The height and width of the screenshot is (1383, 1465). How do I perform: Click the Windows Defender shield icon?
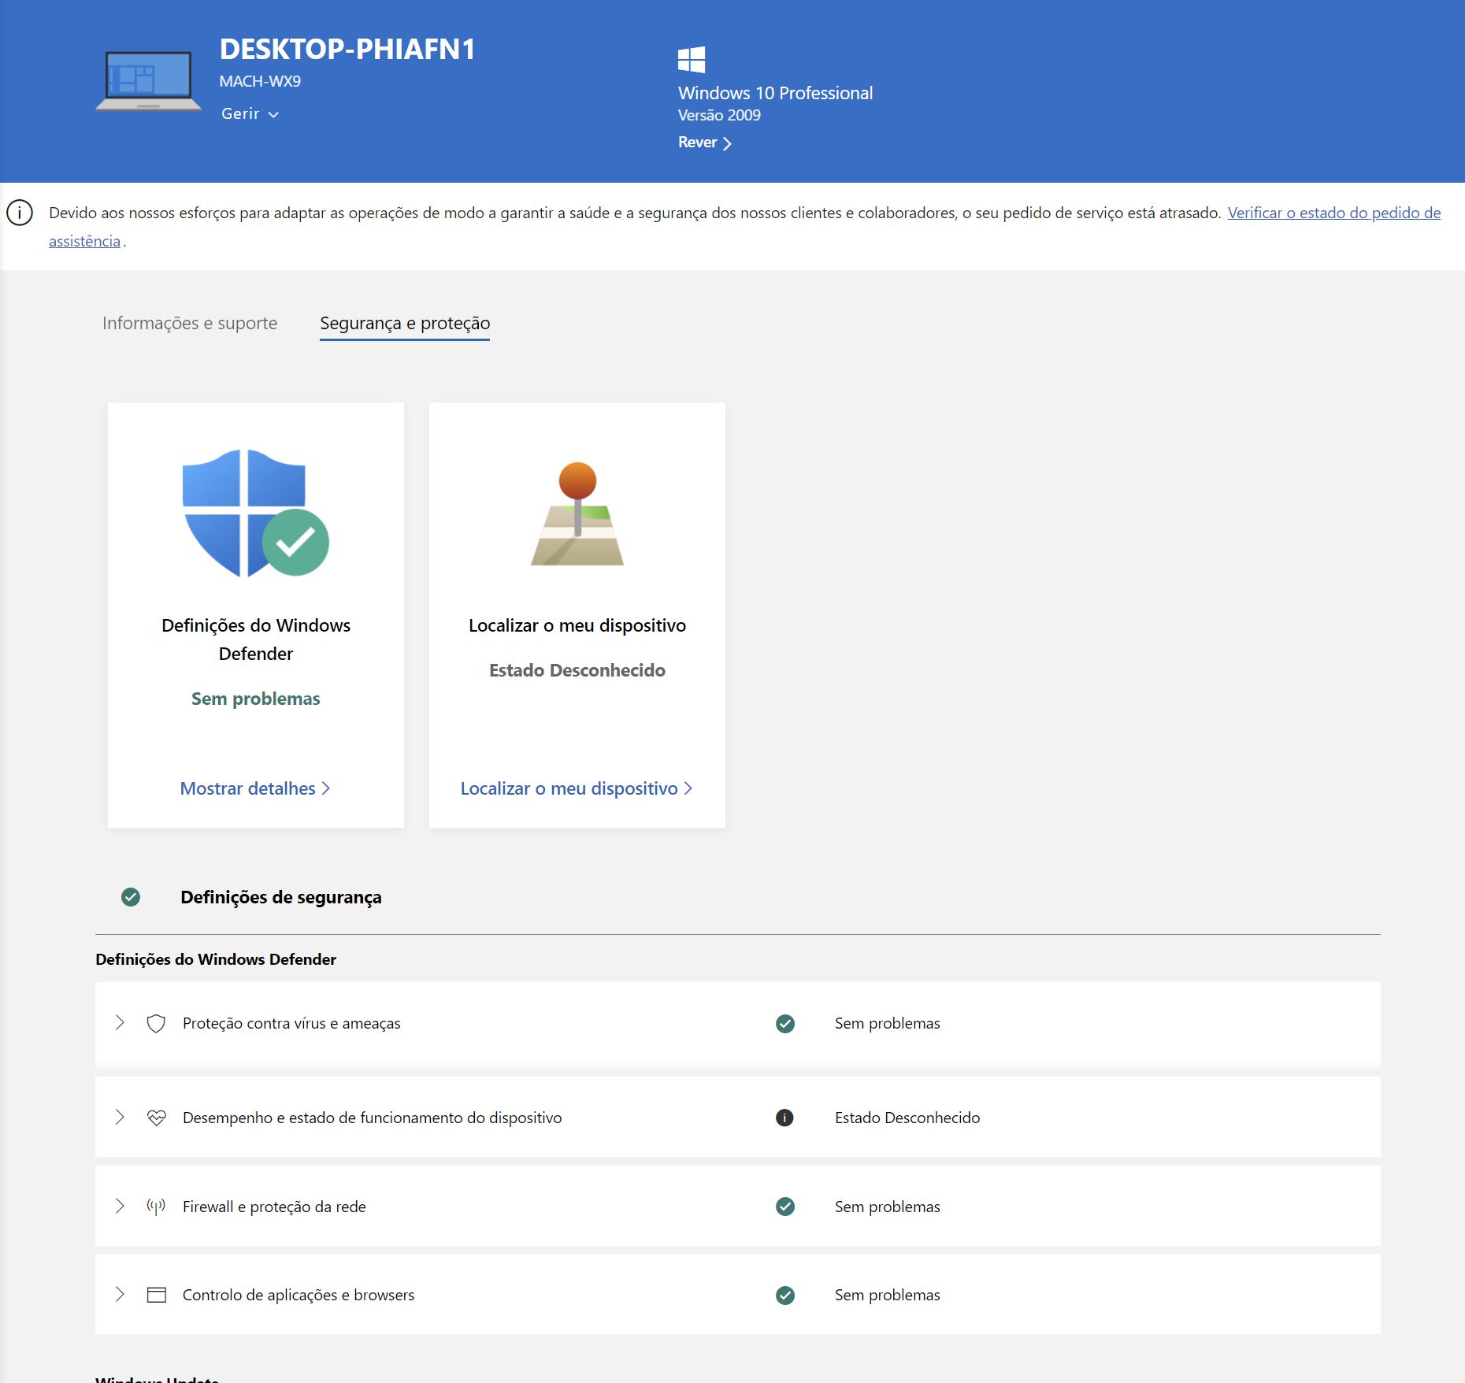pyautogui.click(x=255, y=514)
